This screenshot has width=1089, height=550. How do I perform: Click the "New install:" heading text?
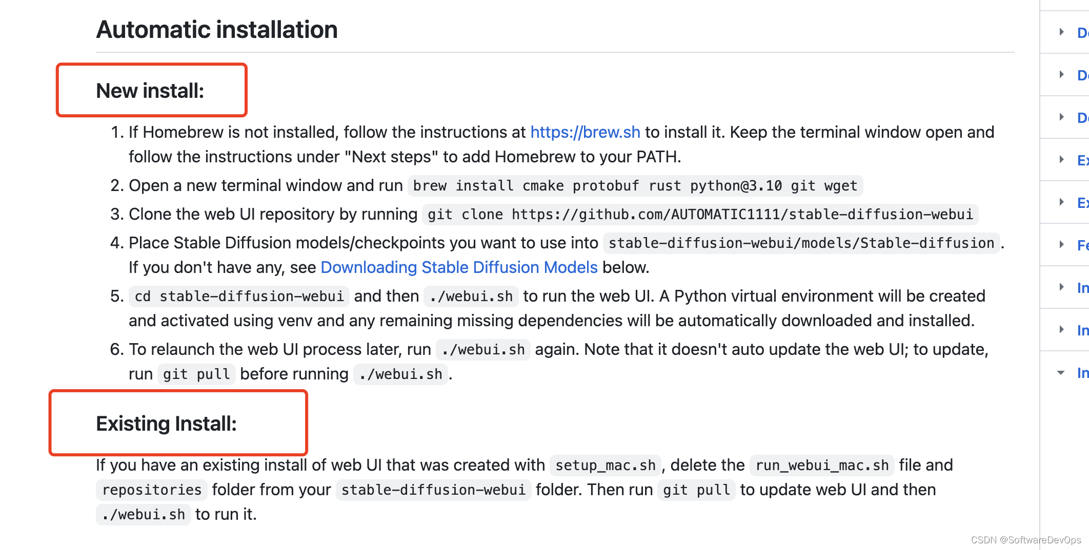pyautogui.click(x=150, y=91)
